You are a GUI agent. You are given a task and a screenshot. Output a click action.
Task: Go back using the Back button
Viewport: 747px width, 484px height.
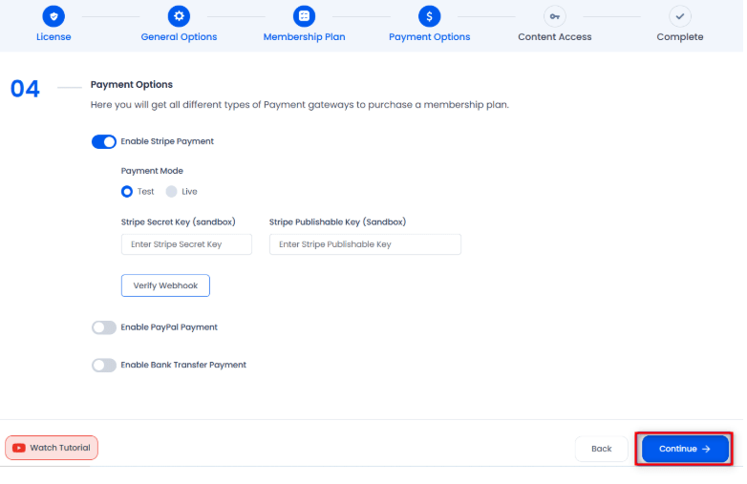(601, 449)
